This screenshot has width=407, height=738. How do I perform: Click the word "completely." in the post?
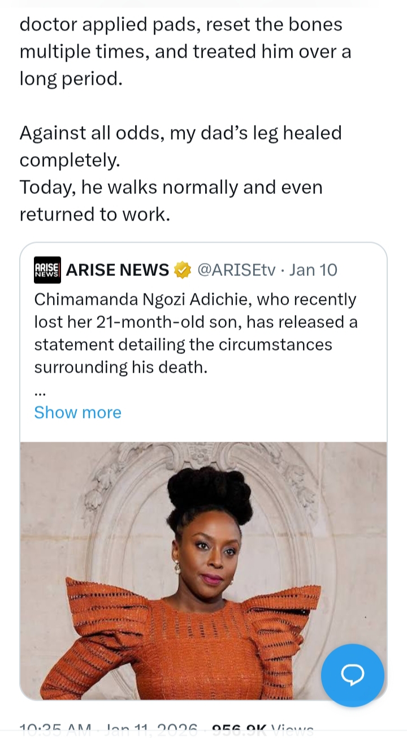pos(70,160)
